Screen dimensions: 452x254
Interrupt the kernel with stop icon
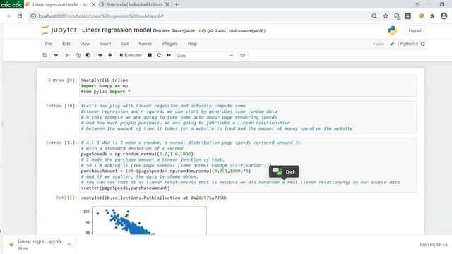coord(150,55)
